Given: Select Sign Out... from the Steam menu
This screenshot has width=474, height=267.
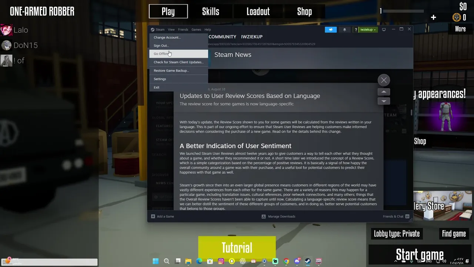Looking at the screenshot, I should click(x=178, y=46).
